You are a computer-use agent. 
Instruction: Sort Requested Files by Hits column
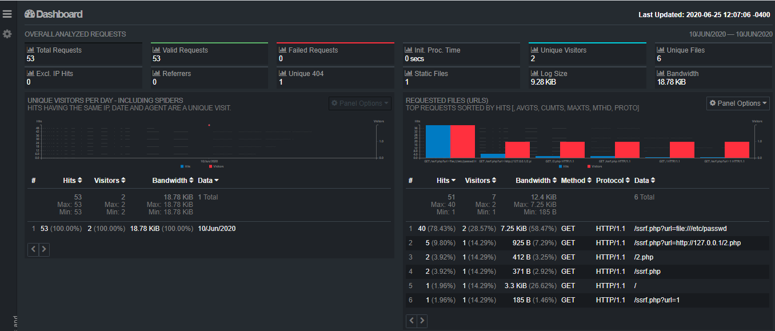click(x=446, y=181)
